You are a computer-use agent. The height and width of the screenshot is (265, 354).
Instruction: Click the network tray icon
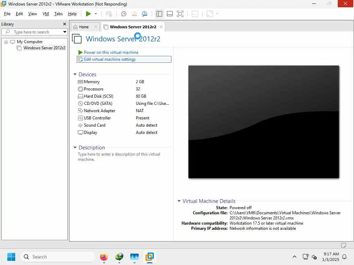click(305, 257)
